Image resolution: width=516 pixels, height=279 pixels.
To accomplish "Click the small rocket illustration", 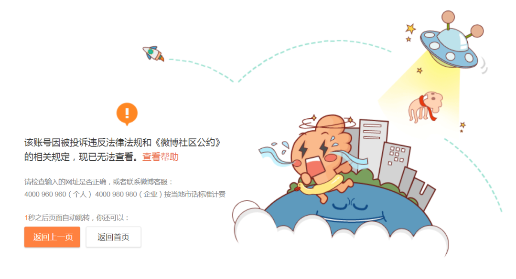I will 153,53.
